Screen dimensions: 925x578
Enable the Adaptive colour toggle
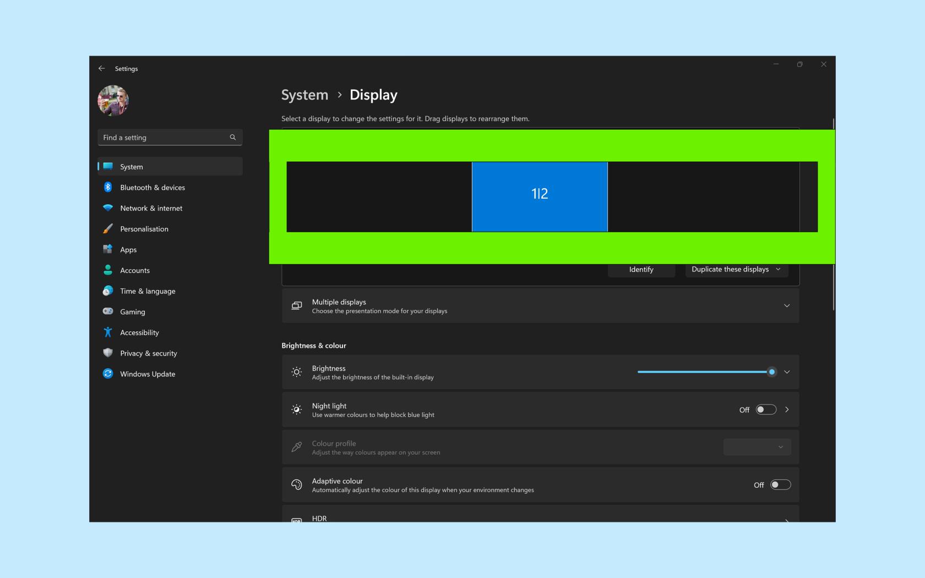tap(780, 484)
